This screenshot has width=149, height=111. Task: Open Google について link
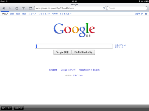(68, 70)
